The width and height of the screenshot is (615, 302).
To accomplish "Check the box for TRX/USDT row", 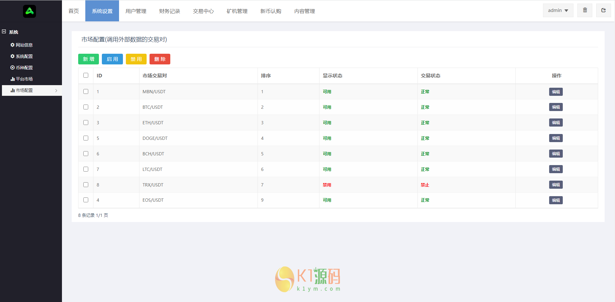I will point(86,185).
